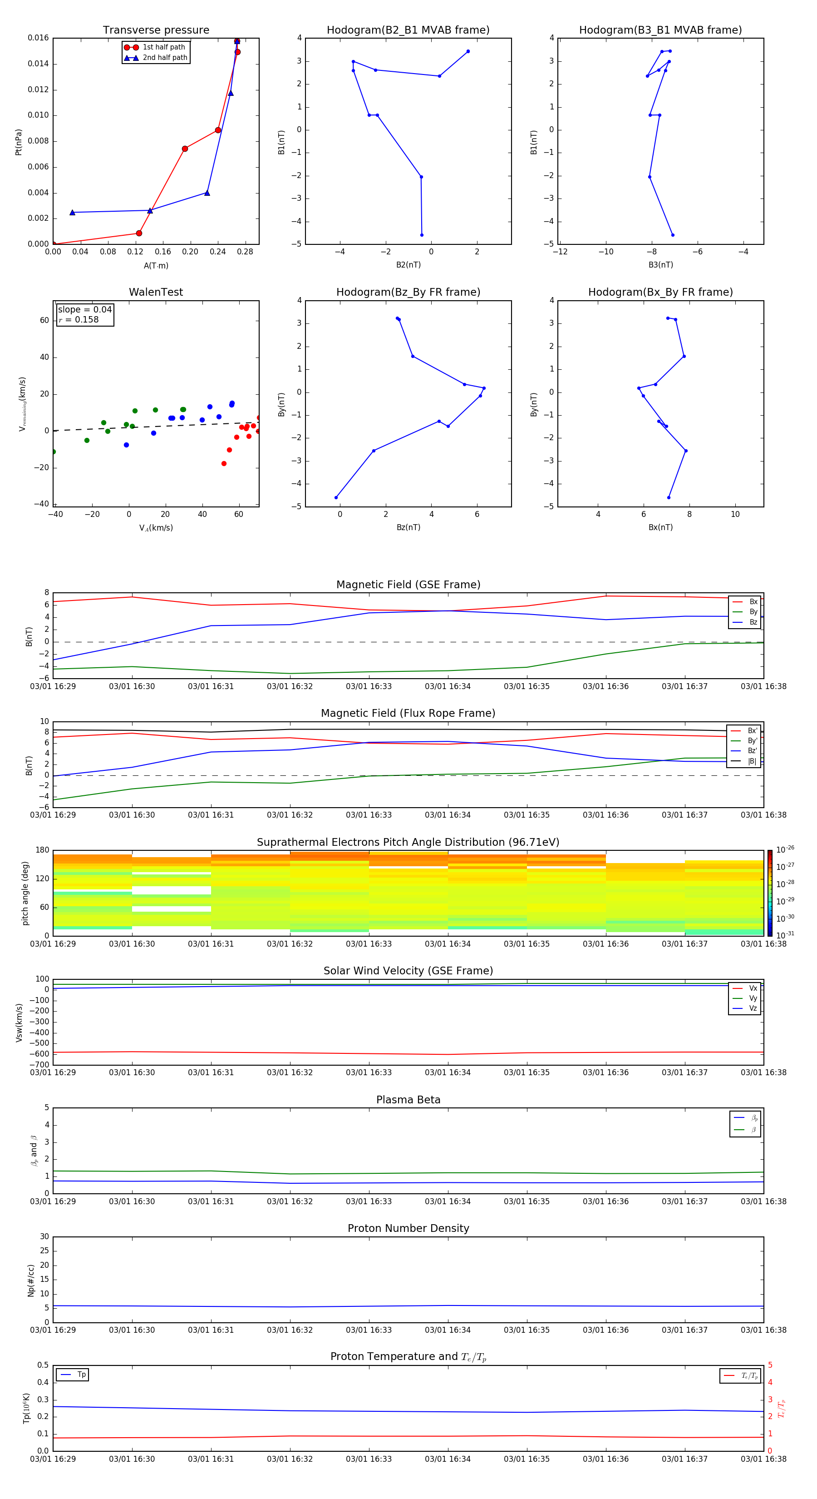
Task: Click 'Hodogram(B3_B1 MVAB frame)' title
Action: [660, 30]
